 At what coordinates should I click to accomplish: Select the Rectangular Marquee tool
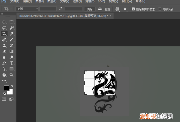click(x=11, y=22)
